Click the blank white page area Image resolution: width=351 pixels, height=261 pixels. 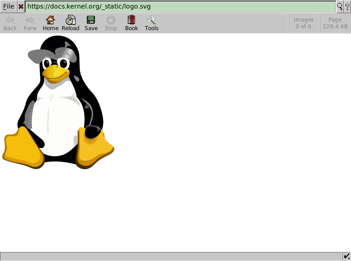point(234,144)
